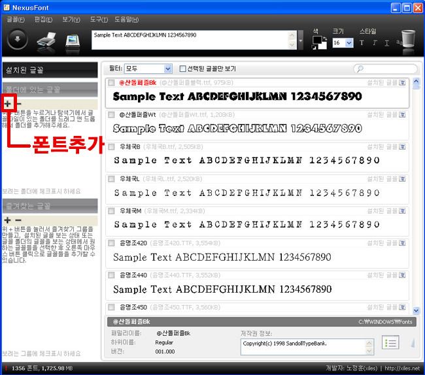Image resolution: width=425 pixels, height=375 pixels.
Task: Select the 설치된 글꼴 panel header
Action: click(x=50, y=70)
